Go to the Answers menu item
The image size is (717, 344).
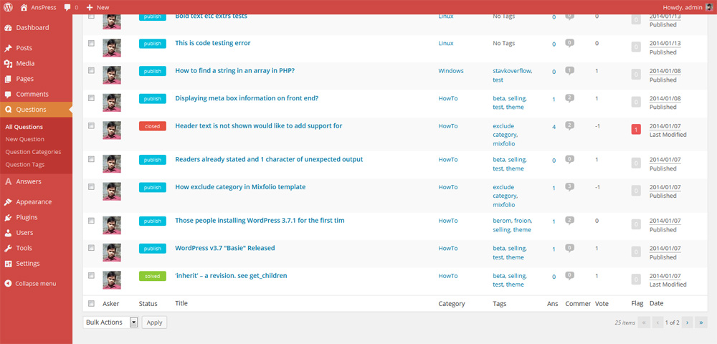coord(29,181)
